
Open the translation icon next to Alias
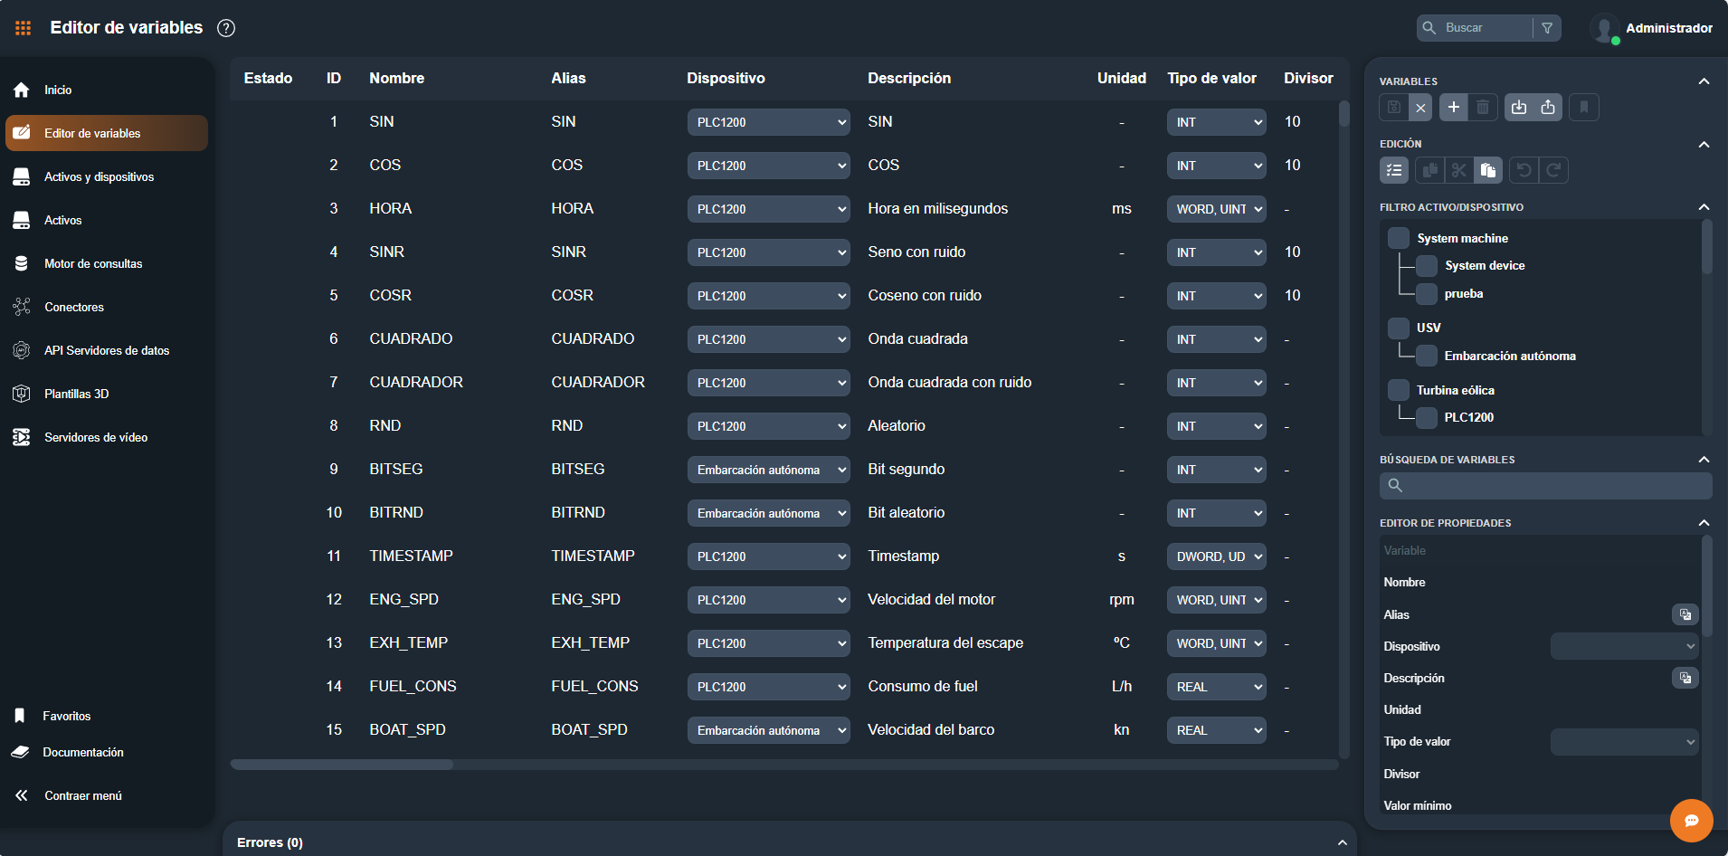(x=1685, y=614)
